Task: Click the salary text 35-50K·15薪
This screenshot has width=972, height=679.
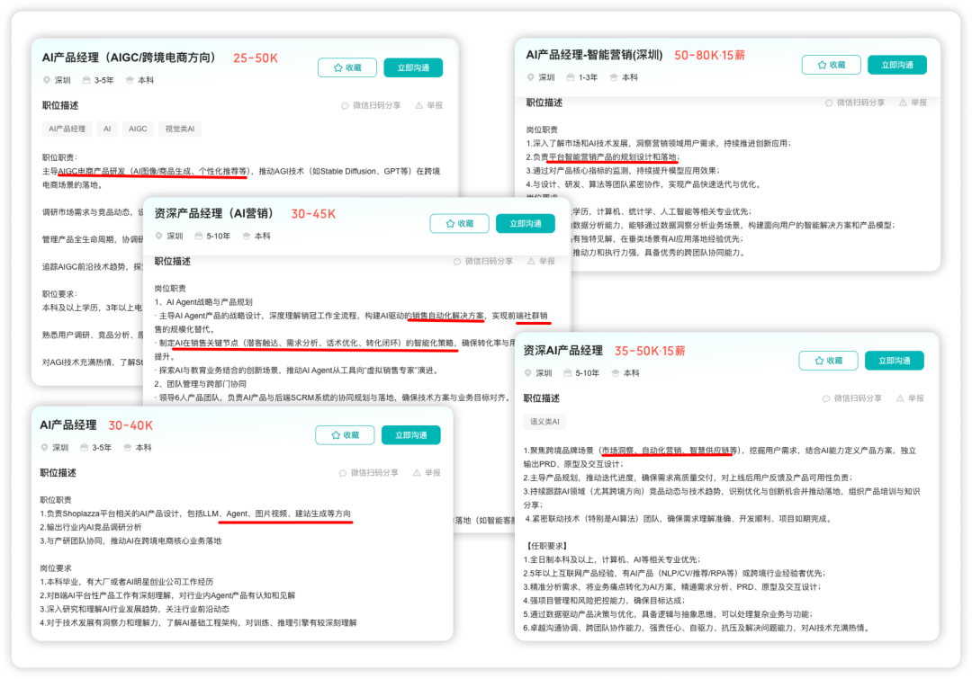Action: (650, 352)
